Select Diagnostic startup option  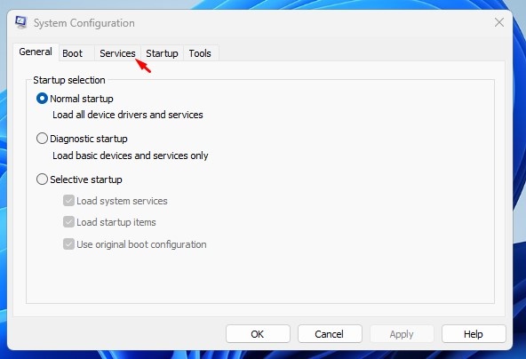(42, 139)
